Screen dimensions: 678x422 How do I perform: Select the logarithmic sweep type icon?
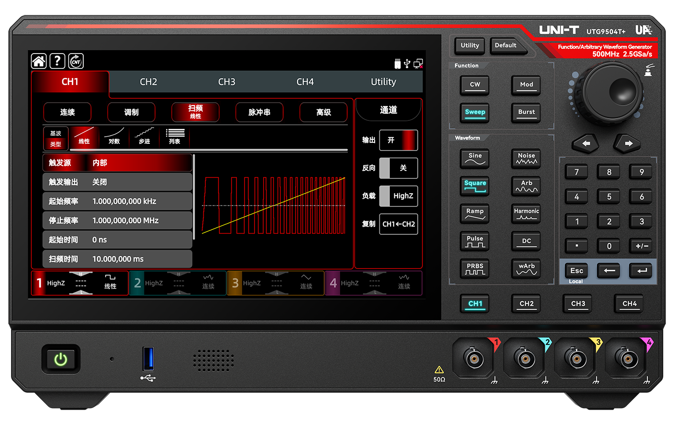[114, 137]
